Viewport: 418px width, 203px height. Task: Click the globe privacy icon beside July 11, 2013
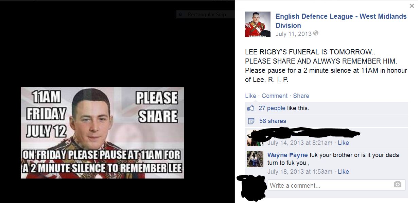point(316,33)
